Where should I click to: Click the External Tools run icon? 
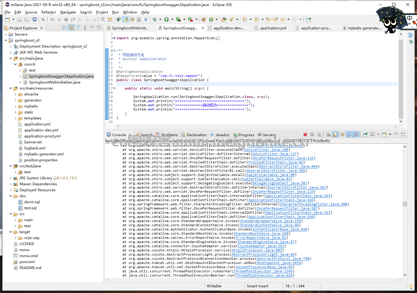pyautogui.click(x=190, y=19)
